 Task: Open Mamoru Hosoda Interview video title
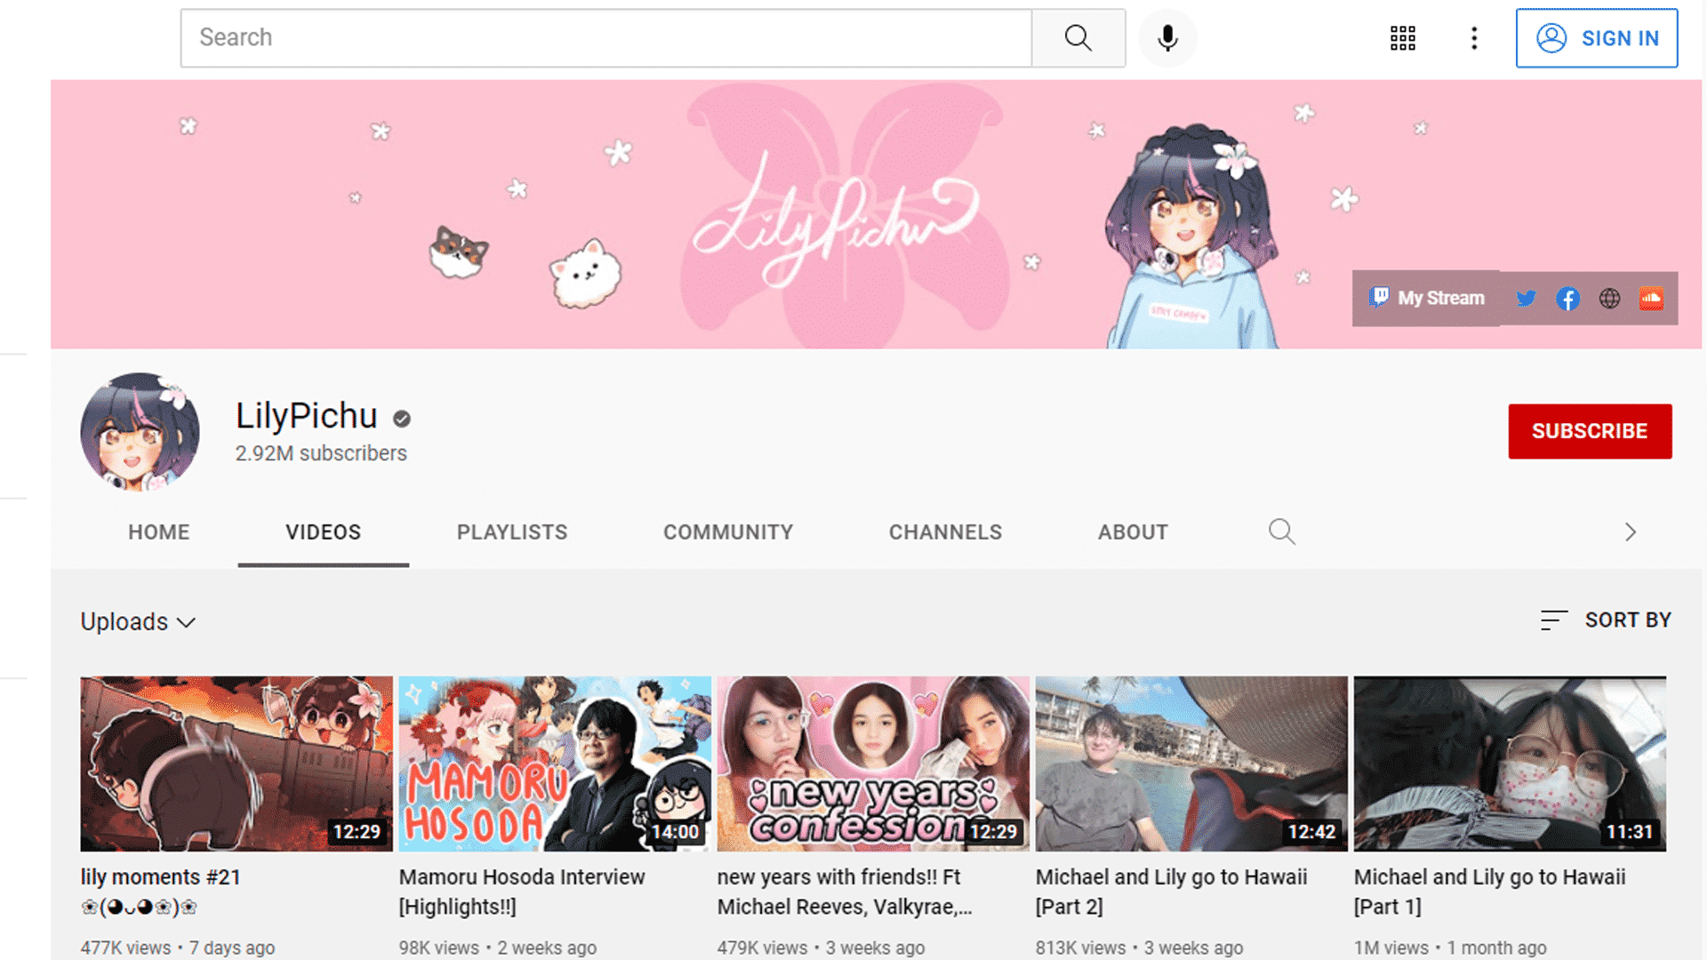tap(522, 892)
